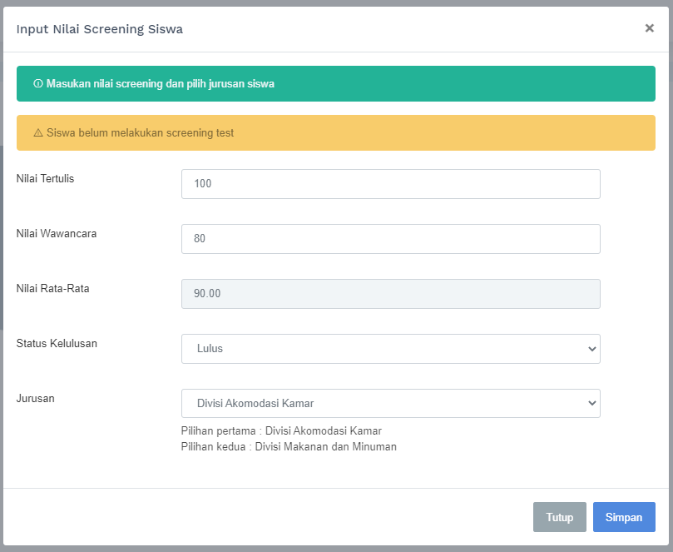Click the 'Input Nilai Screening Siswa' modal title
673x552 pixels.
click(x=100, y=29)
